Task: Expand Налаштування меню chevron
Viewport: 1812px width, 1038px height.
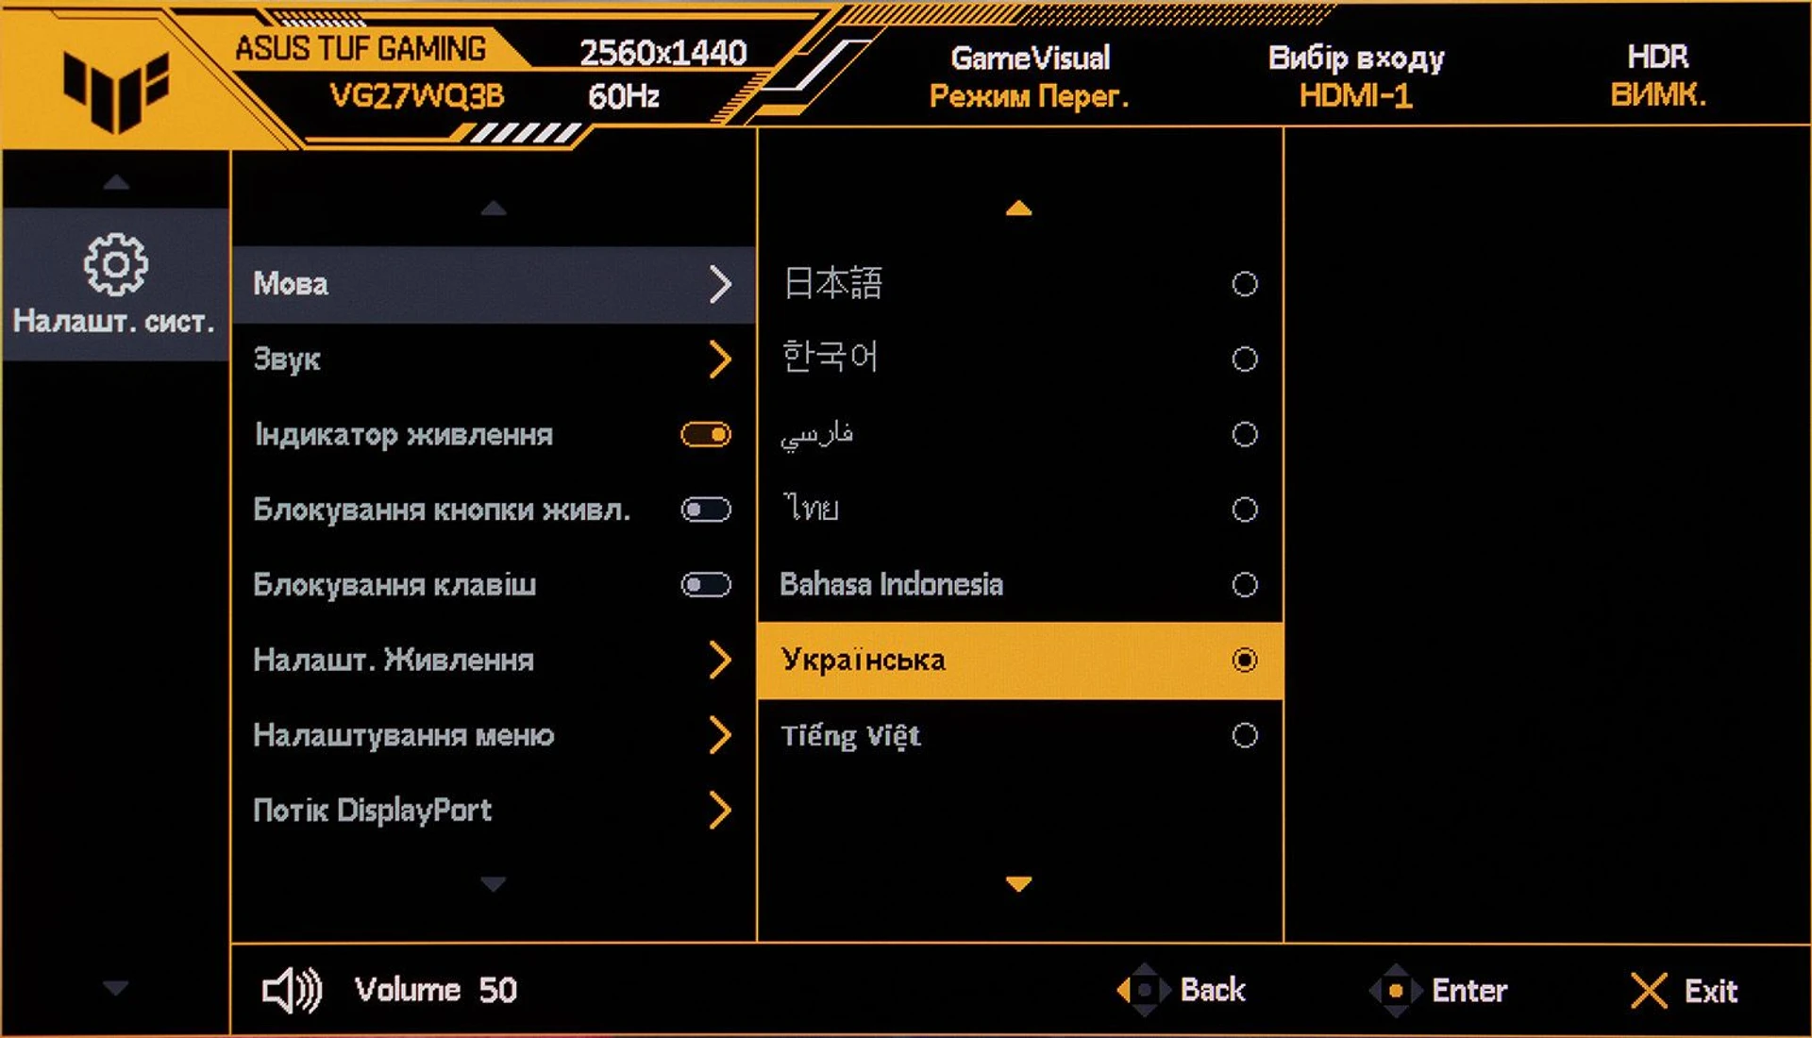Action: point(720,735)
